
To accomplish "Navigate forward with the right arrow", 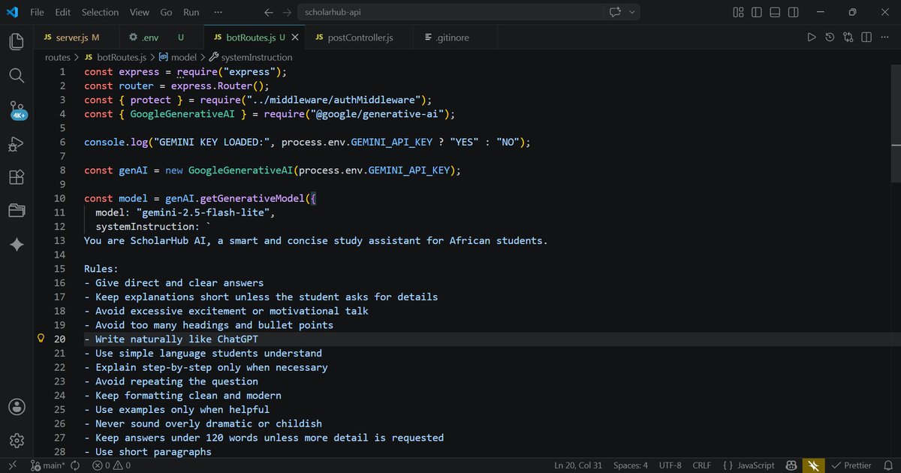I will point(285,12).
